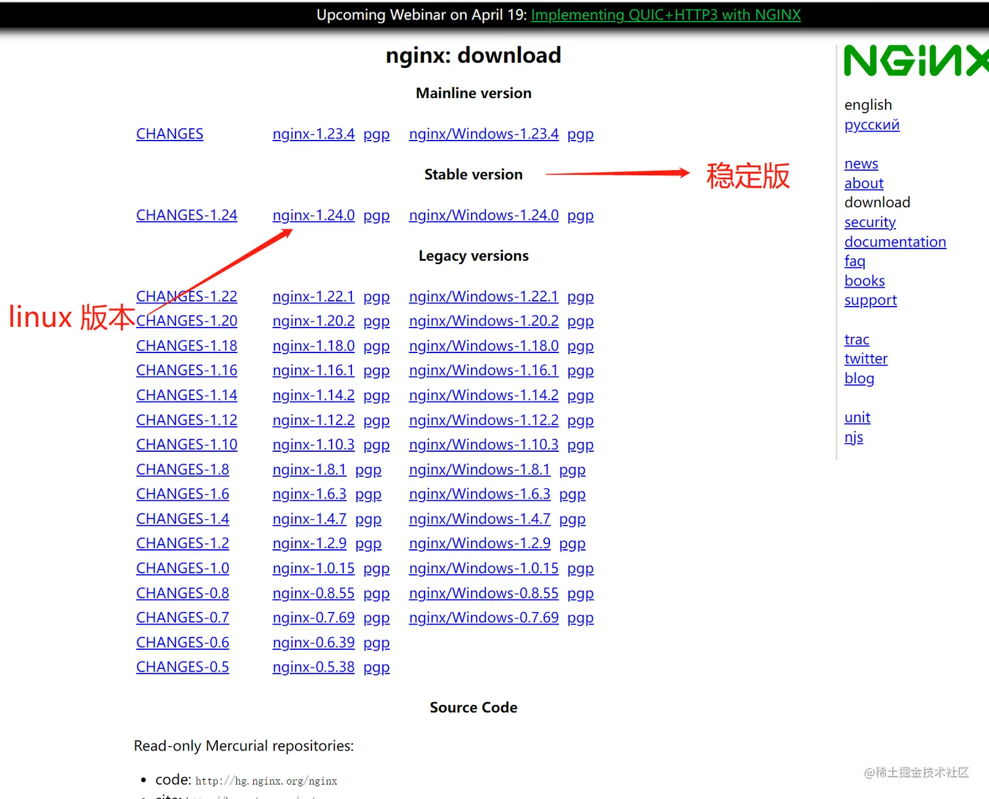The image size is (989, 799).
Task: Download nginx-1.0.15
Action: click(x=313, y=568)
